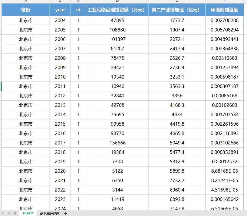Click cell with value 47895

(117, 20)
